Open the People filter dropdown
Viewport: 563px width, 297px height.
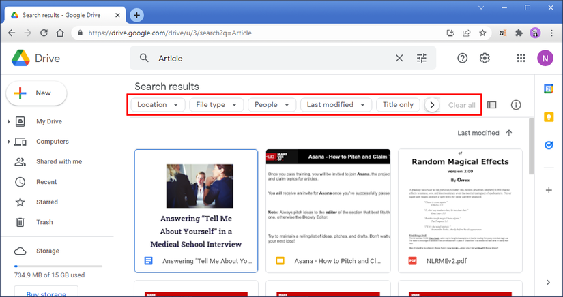pyautogui.click(x=272, y=105)
